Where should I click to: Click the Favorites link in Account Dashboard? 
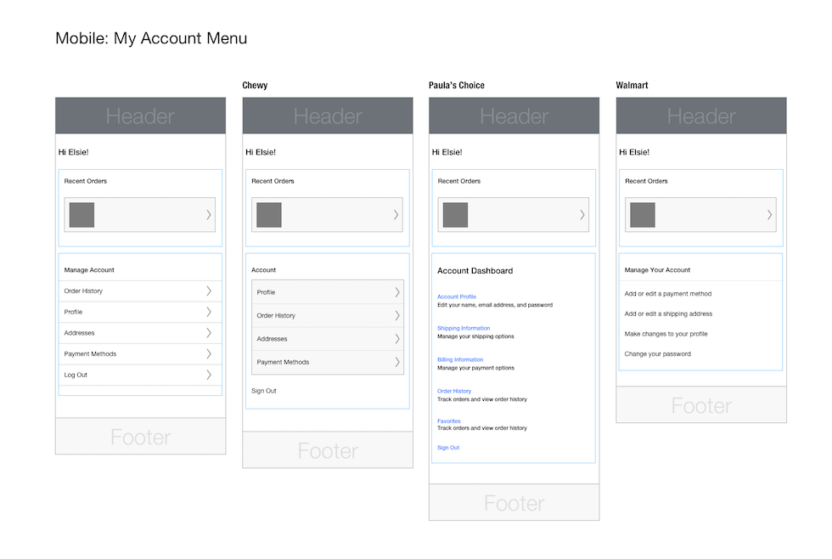click(x=449, y=421)
